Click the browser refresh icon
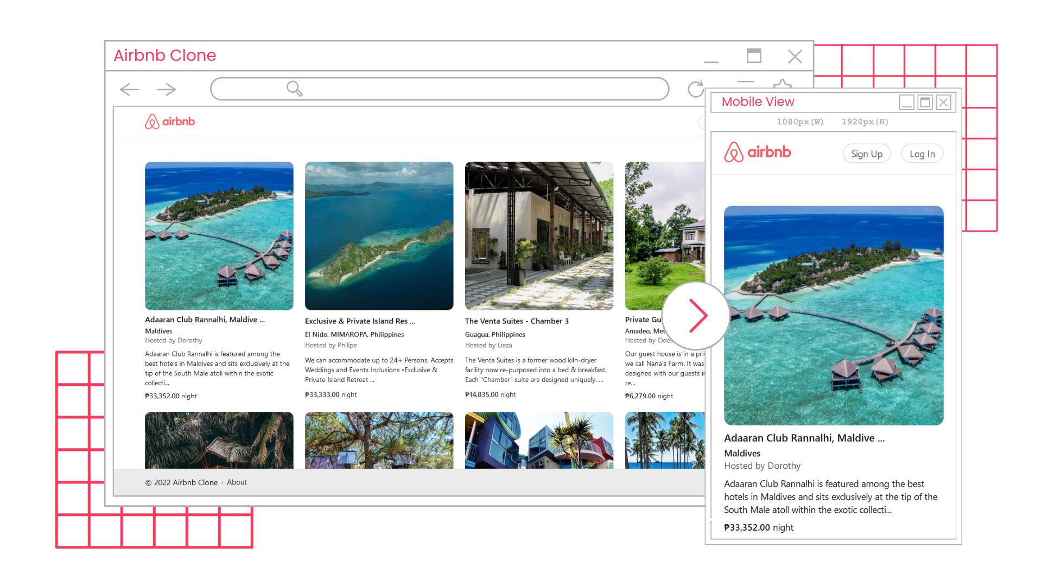This screenshot has width=1042, height=586. [695, 89]
